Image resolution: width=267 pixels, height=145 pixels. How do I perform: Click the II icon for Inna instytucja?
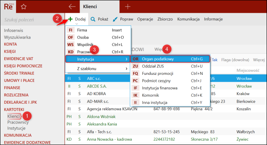point(135,103)
